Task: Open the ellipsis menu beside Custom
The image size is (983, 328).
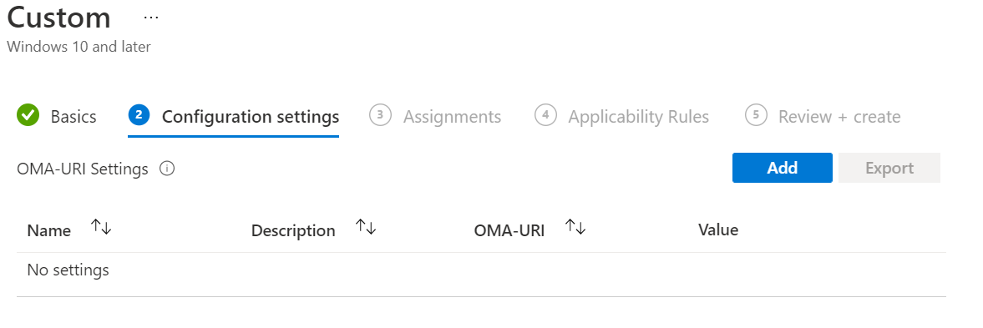Action: 150,18
